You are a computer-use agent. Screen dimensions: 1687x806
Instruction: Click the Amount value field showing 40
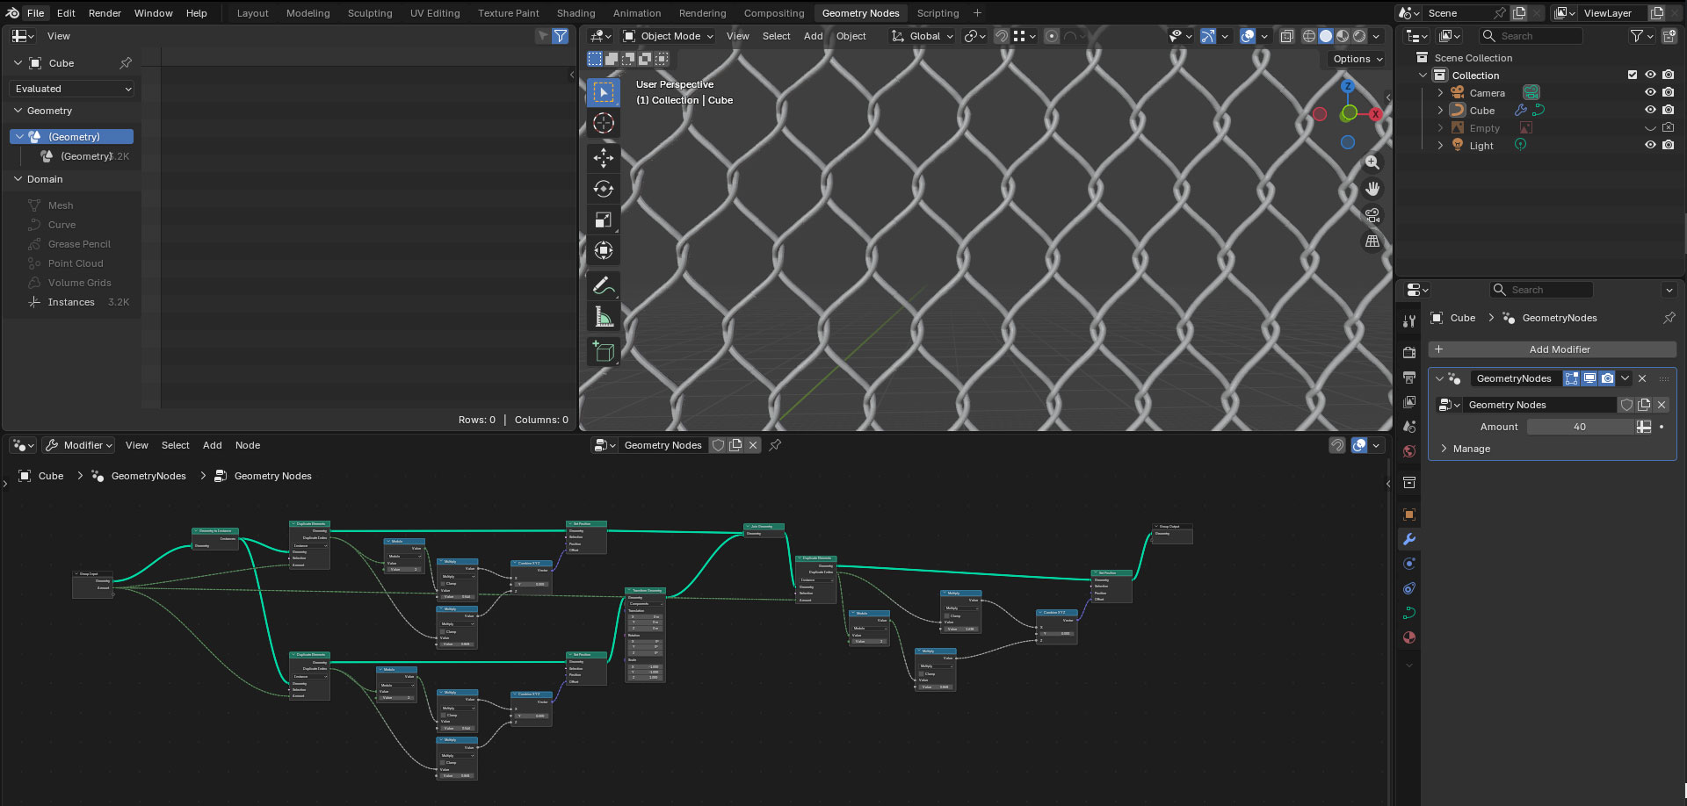point(1579,427)
